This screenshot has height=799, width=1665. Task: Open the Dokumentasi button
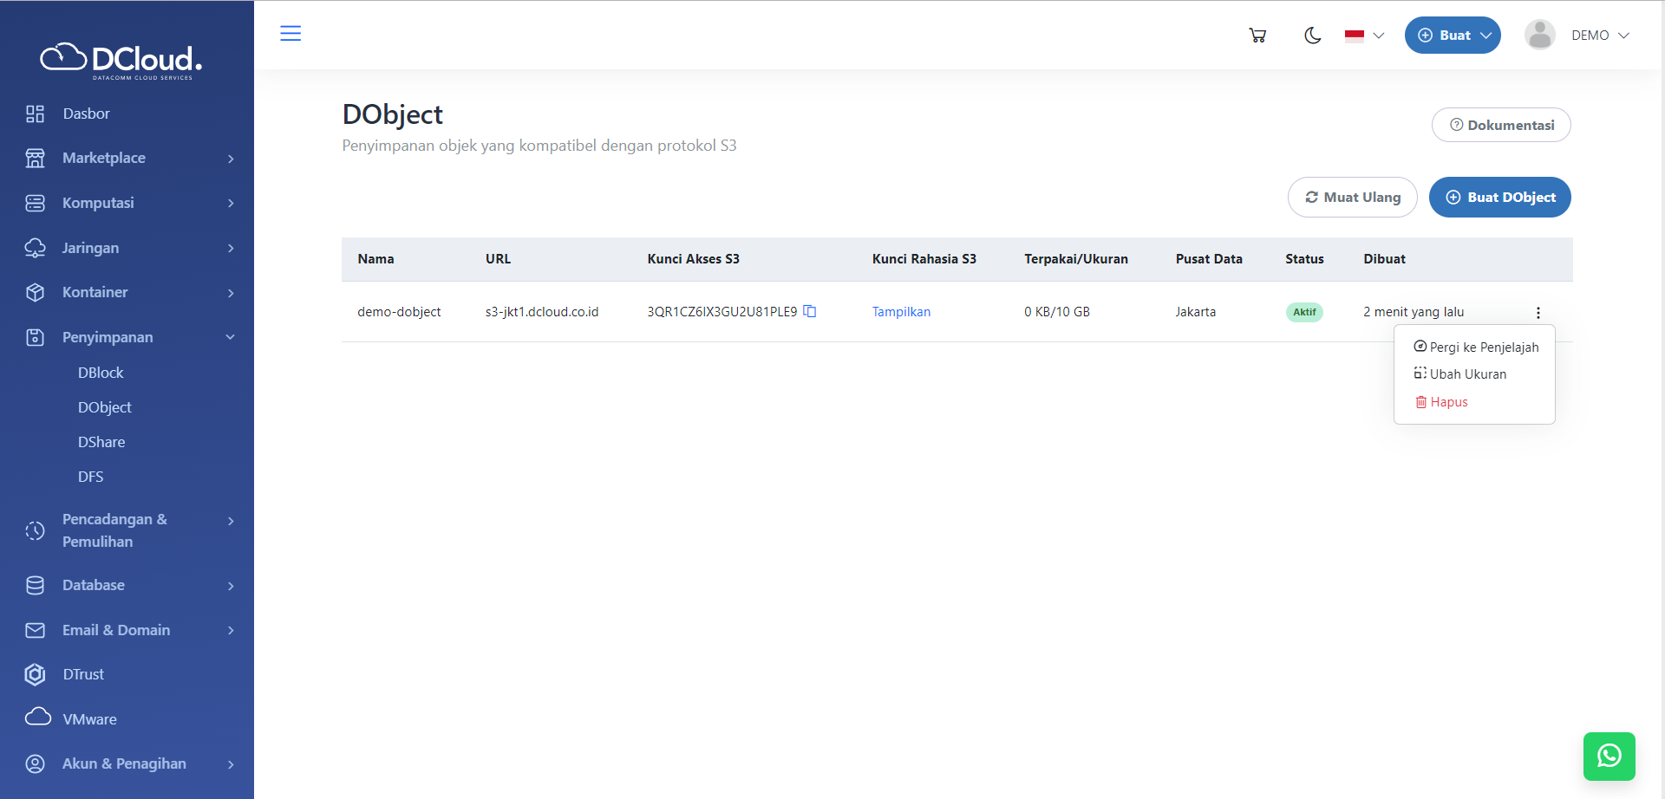(1501, 126)
